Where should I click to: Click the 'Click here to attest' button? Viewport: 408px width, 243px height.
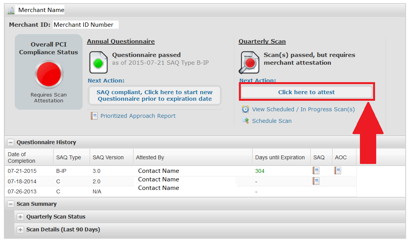[x=306, y=92]
